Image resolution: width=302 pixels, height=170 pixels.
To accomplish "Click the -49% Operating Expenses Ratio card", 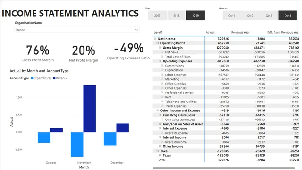I will click(128, 51).
